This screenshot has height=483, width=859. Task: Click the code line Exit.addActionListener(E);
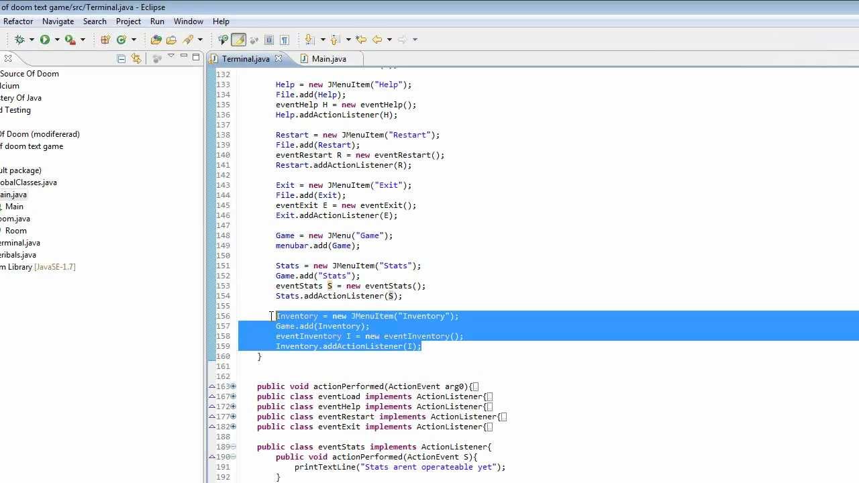pyautogui.click(x=336, y=215)
